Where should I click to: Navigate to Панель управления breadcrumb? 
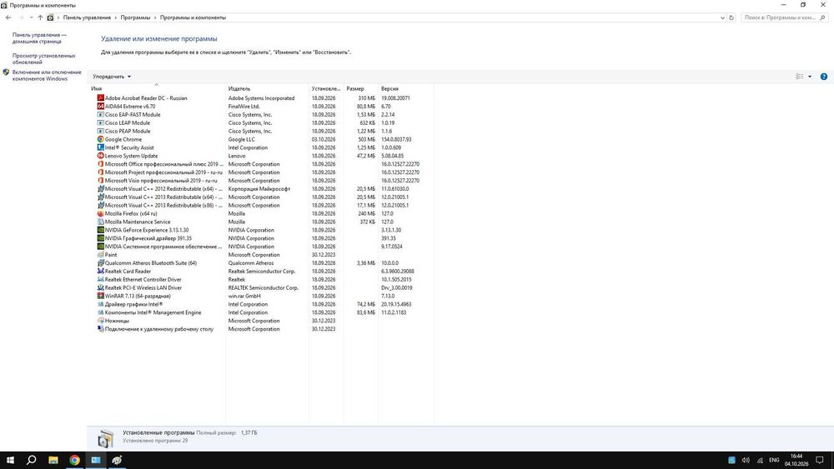pyautogui.click(x=87, y=17)
